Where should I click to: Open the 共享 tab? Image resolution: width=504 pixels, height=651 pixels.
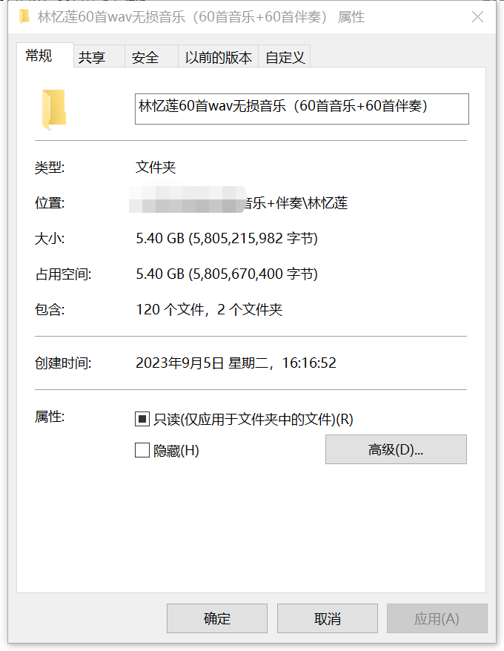[x=99, y=57]
